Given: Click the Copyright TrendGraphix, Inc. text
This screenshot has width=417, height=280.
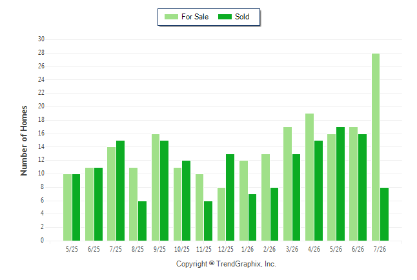Looking at the screenshot, I should (226, 264).
